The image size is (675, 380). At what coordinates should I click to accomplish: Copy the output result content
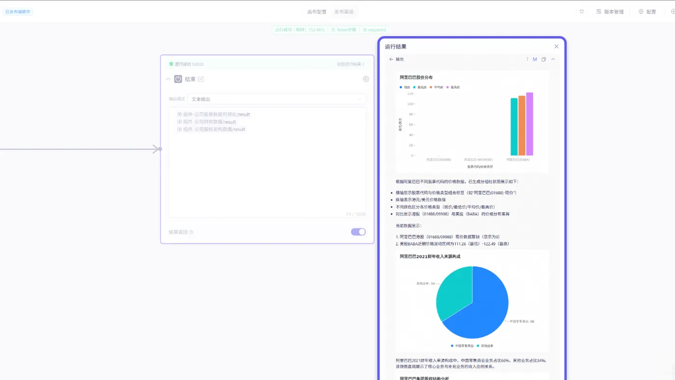click(544, 59)
